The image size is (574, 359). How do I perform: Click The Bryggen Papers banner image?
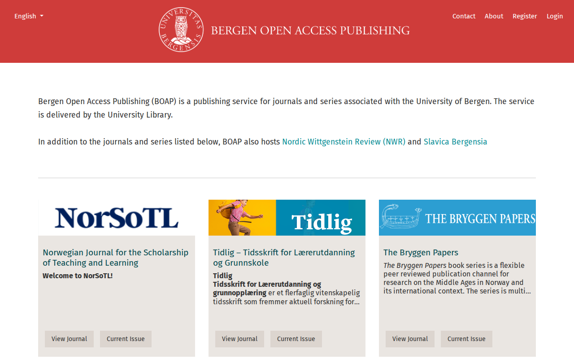[457, 218]
